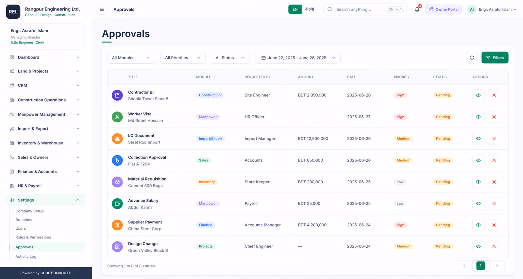Open Branches under Settings
The image size is (523, 279).
click(24, 220)
